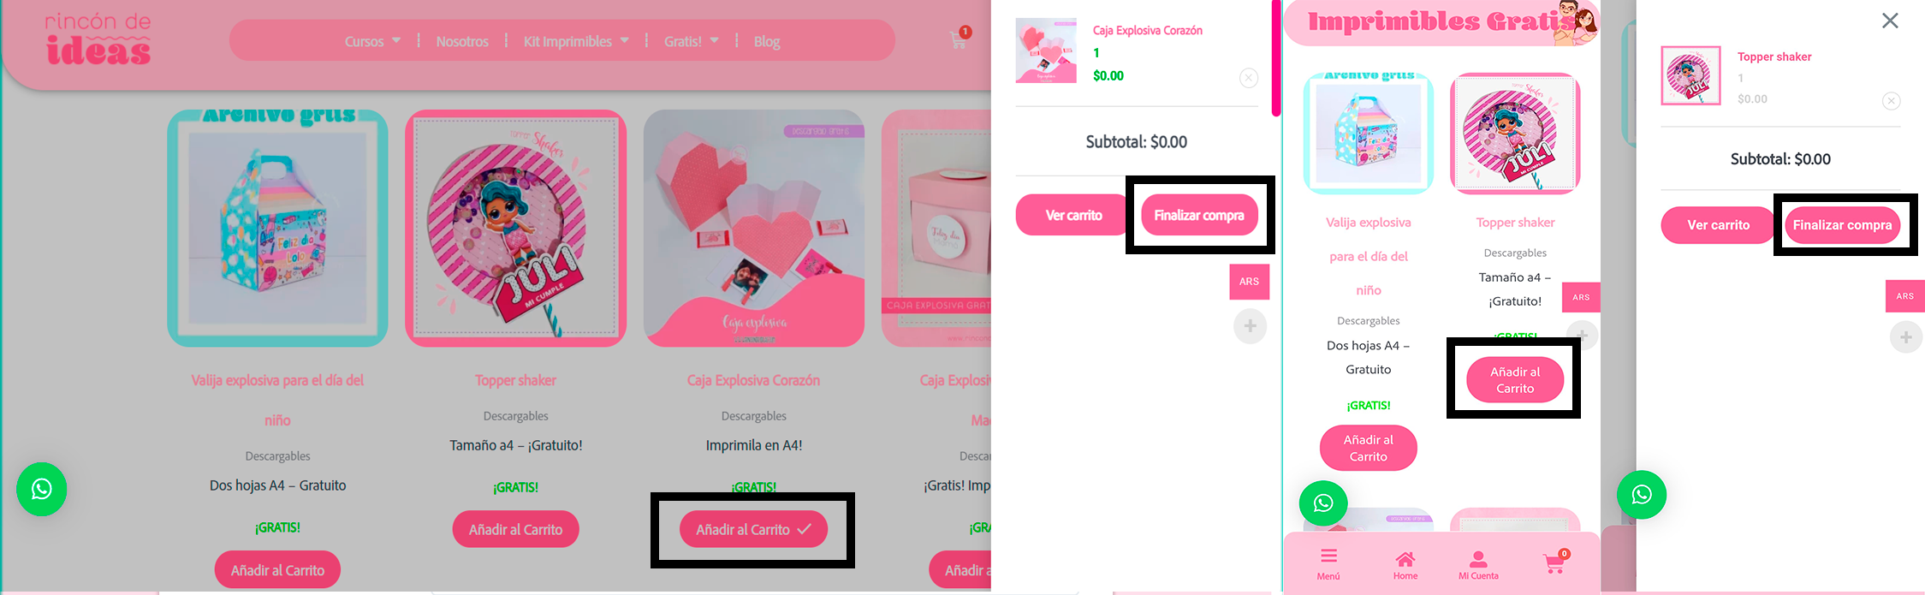Expand the Kit Imprimibles dropdown

pos(576,41)
